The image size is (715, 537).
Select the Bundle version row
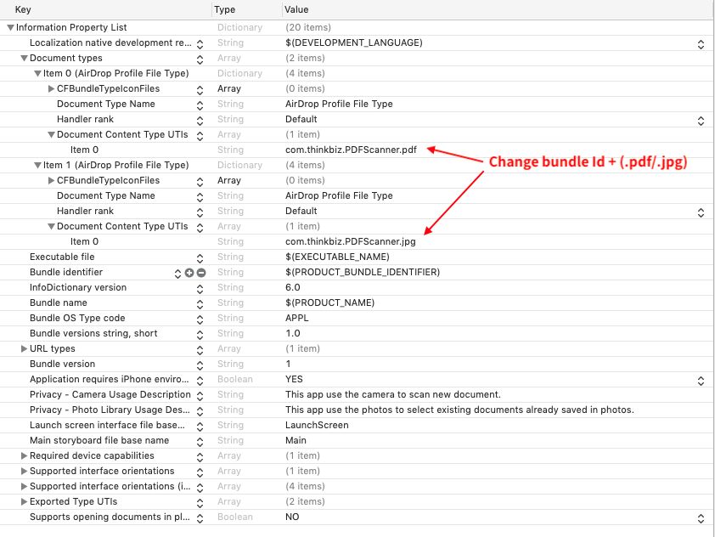pyautogui.click(x=357, y=364)
